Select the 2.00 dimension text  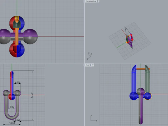[x=17, y=120]
